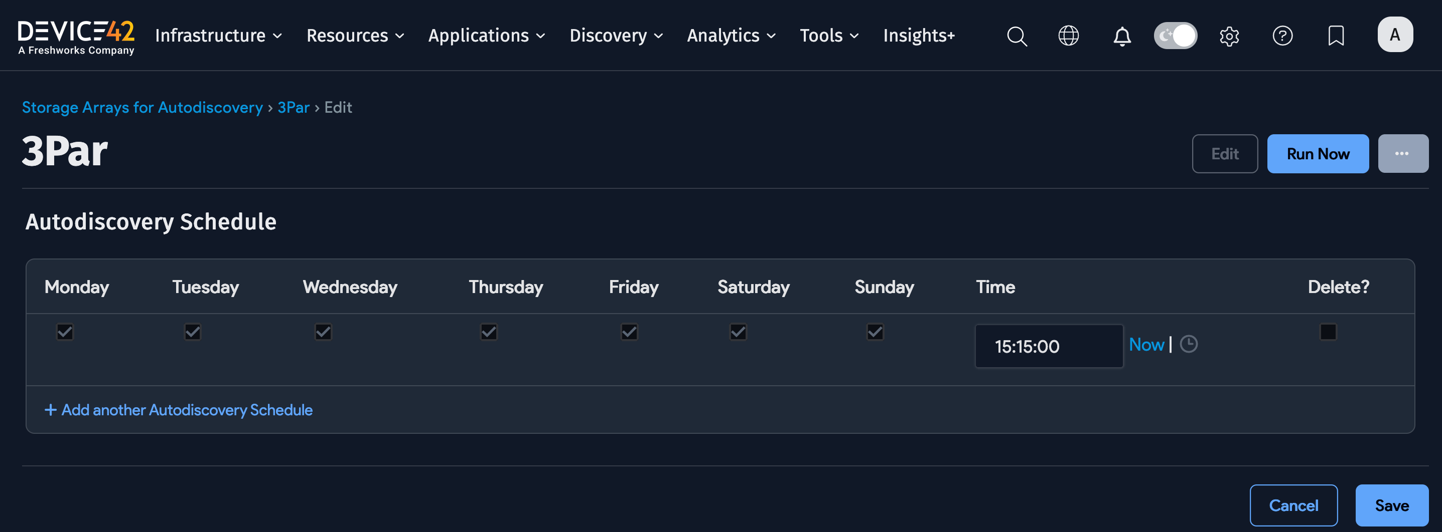
Task: Expand the Analytics menu
Action: pos(731,36)
